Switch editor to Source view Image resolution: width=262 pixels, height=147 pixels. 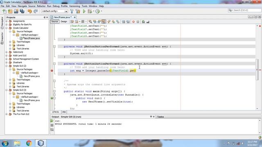54,22
